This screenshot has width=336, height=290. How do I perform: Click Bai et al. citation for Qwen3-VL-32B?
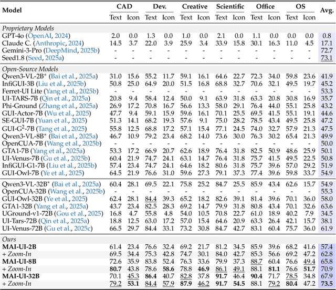[77, 184]
